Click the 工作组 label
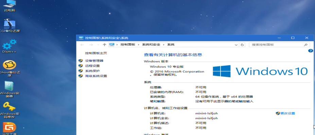The image size is (315, 135). coord(156,128)
